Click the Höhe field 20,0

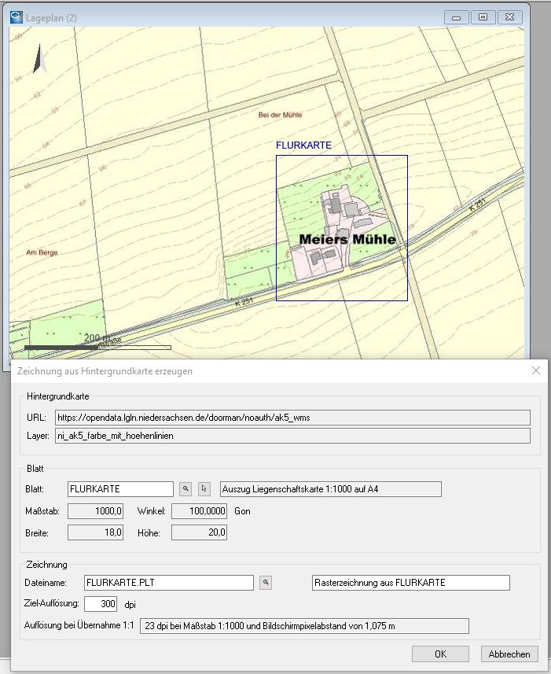(x=200, y=532)
